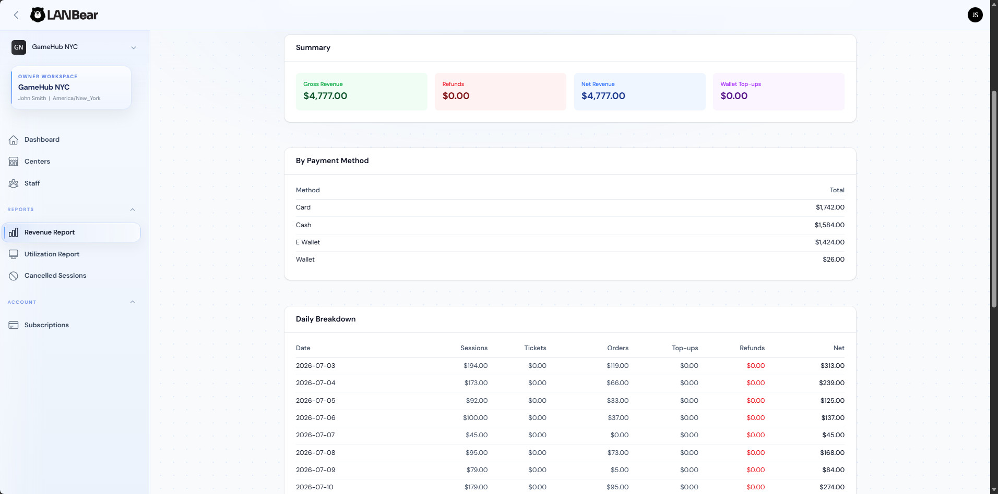This screenshot has width=998, height=494.
Task: Click the Date column header
Action: click(x=303, y=348)
